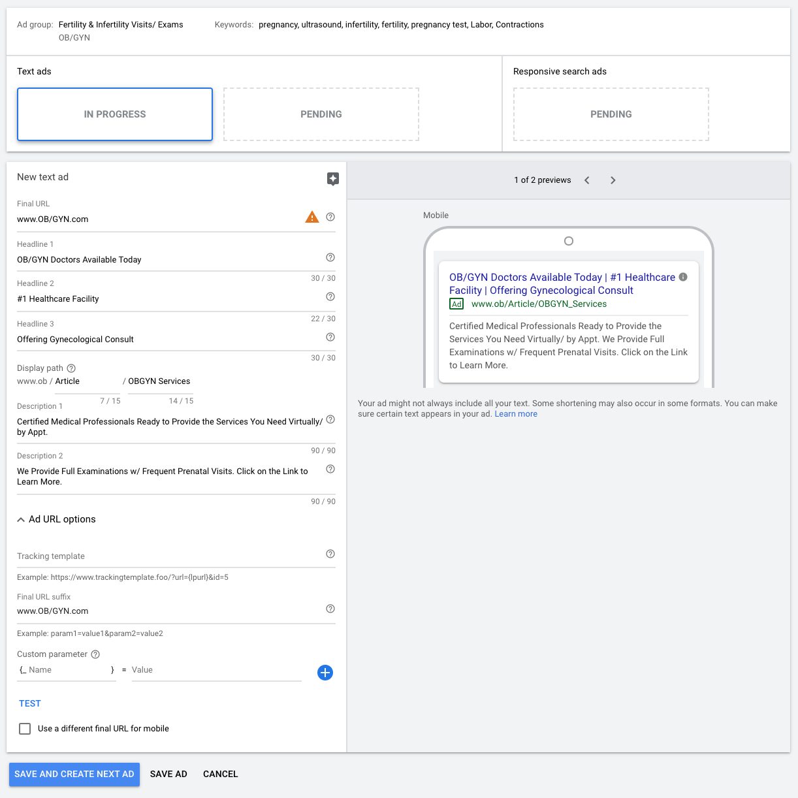Collapse the Ad URL options section

point(21,520)
